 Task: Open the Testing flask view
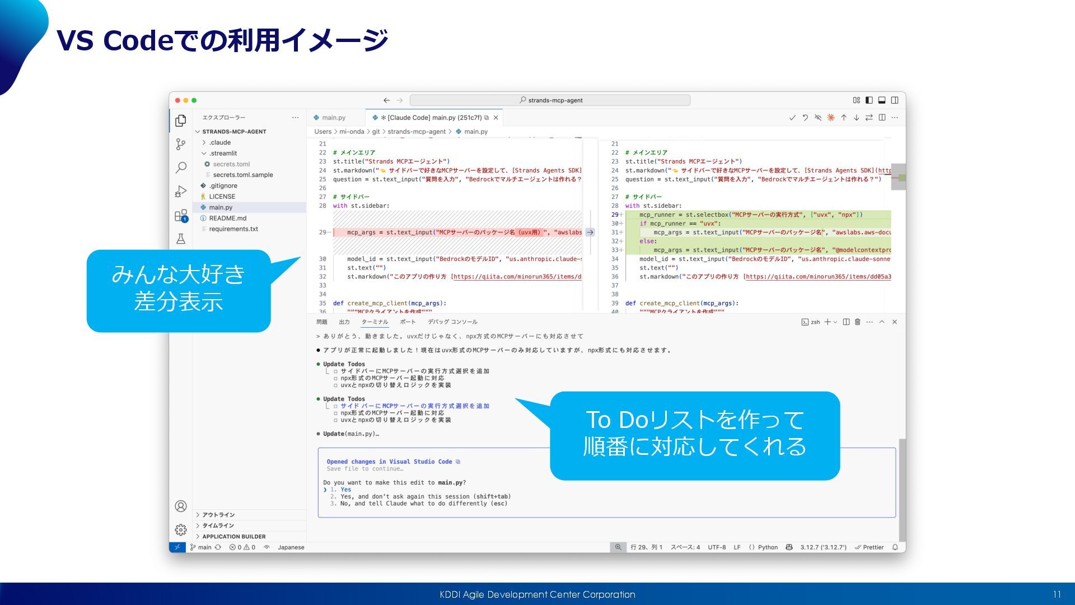pos(180,239)
